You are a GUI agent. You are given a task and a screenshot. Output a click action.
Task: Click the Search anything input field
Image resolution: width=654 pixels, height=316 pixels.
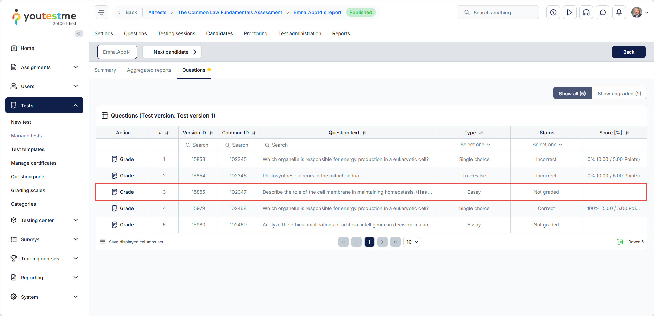pos(498,13)
